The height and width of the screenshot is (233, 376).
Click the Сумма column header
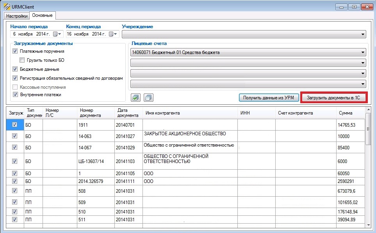point(351,113)
